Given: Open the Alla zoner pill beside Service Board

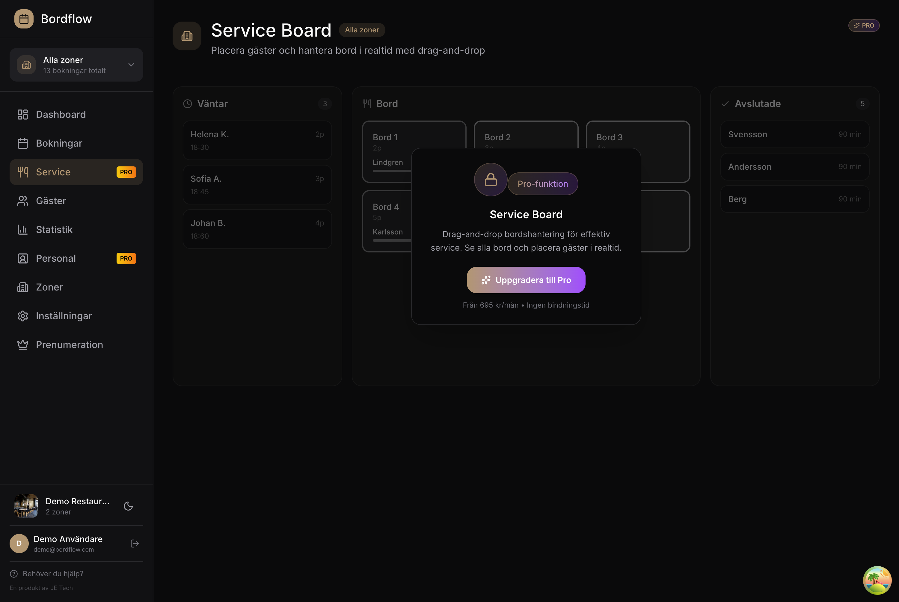Looking at the screenshot, I should click(x=361, y=30).
